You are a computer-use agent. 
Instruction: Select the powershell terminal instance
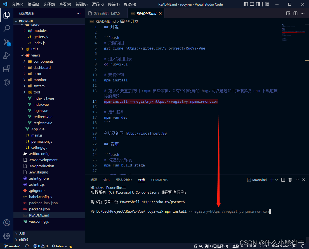click(x=257, y=180)
